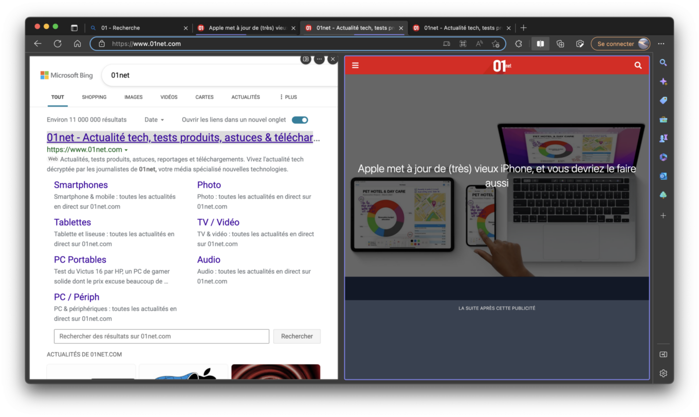The height and width of the screenshot is (417, 699).
Task: Open the PC Portables sitelink
Action: [80, 260]
